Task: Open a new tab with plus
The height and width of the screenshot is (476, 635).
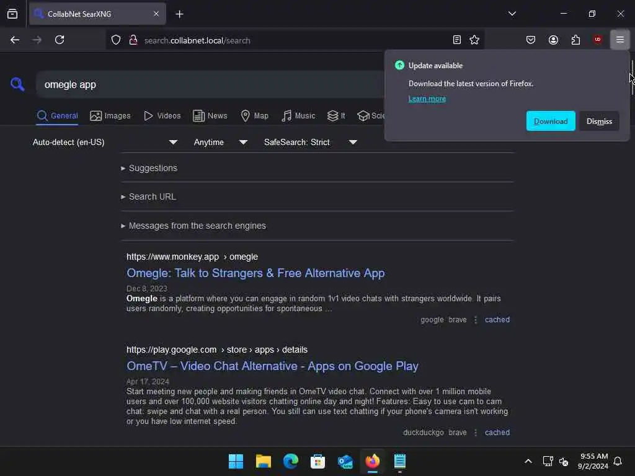Action: [179, 14]
